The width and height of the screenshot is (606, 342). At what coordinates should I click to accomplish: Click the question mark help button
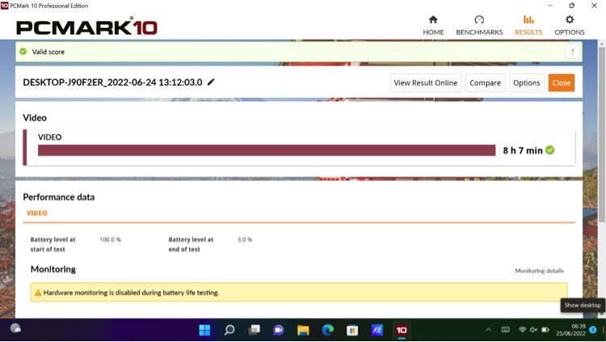point(572,52)
